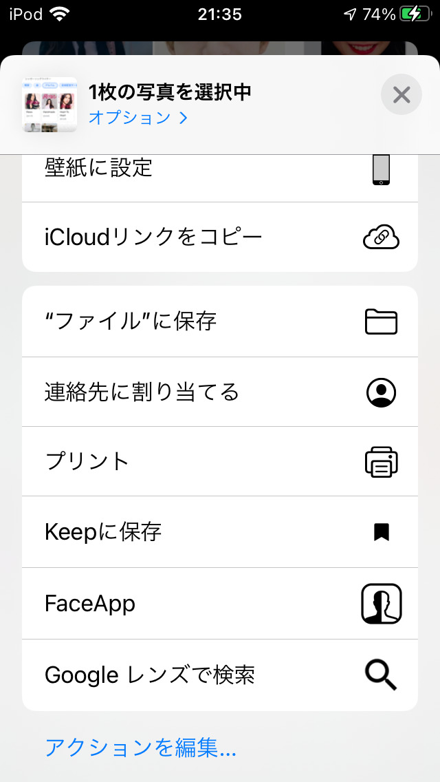440x782 pixels.
Task: Tap the Keep bookmark icon
Action: [x=381, y=531]
